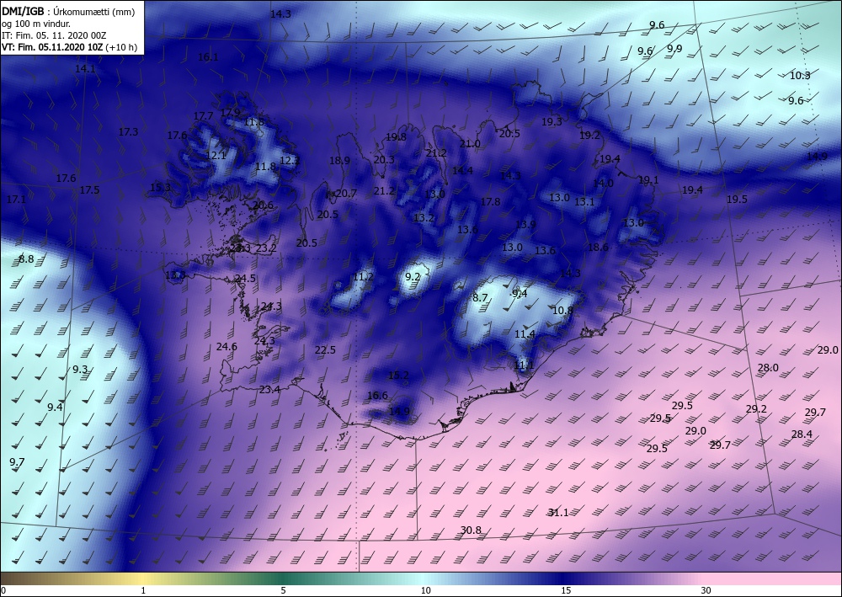Image resolution: width=842 pixels, height=597 pixels.
Task: Select the 23.4 value label
Action: tap(269, 389)
